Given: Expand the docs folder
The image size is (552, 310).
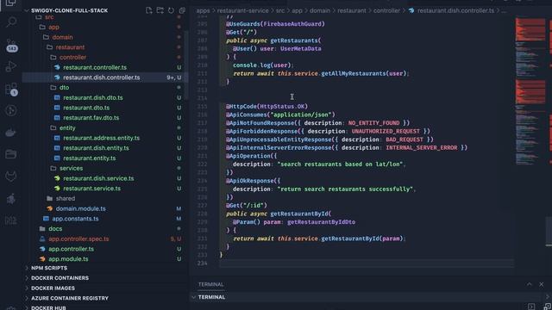Looking at the screenshot, I should (x=55, y=229).
